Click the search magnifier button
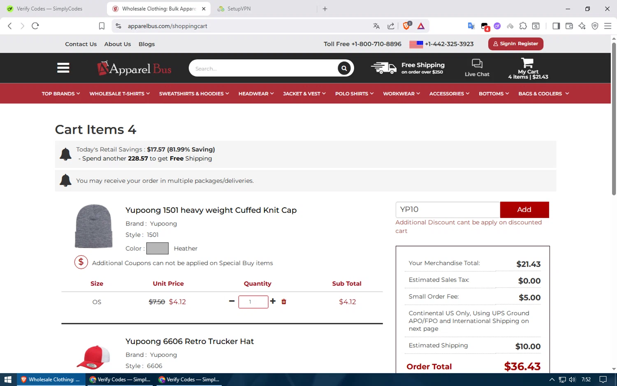 click(x=344, y=68)
